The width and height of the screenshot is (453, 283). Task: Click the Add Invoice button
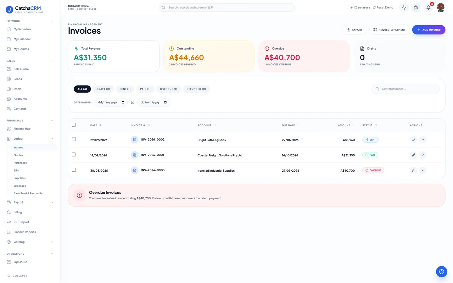(x=429, y=30)
